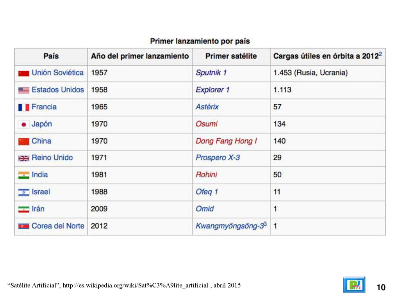
Task: Click the United Kingdom flag icon
Action: tap(24, 159)
